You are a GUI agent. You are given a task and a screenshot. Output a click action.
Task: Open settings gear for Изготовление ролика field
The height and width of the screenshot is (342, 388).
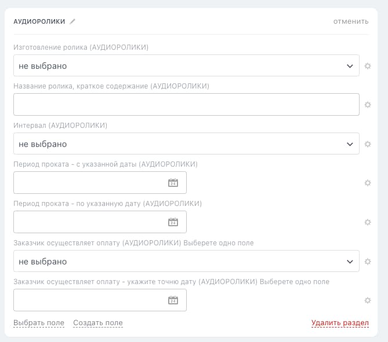click(x=367, y=66)
